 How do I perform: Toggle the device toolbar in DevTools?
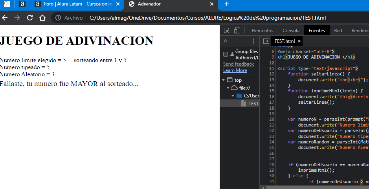tap(237, 31)
